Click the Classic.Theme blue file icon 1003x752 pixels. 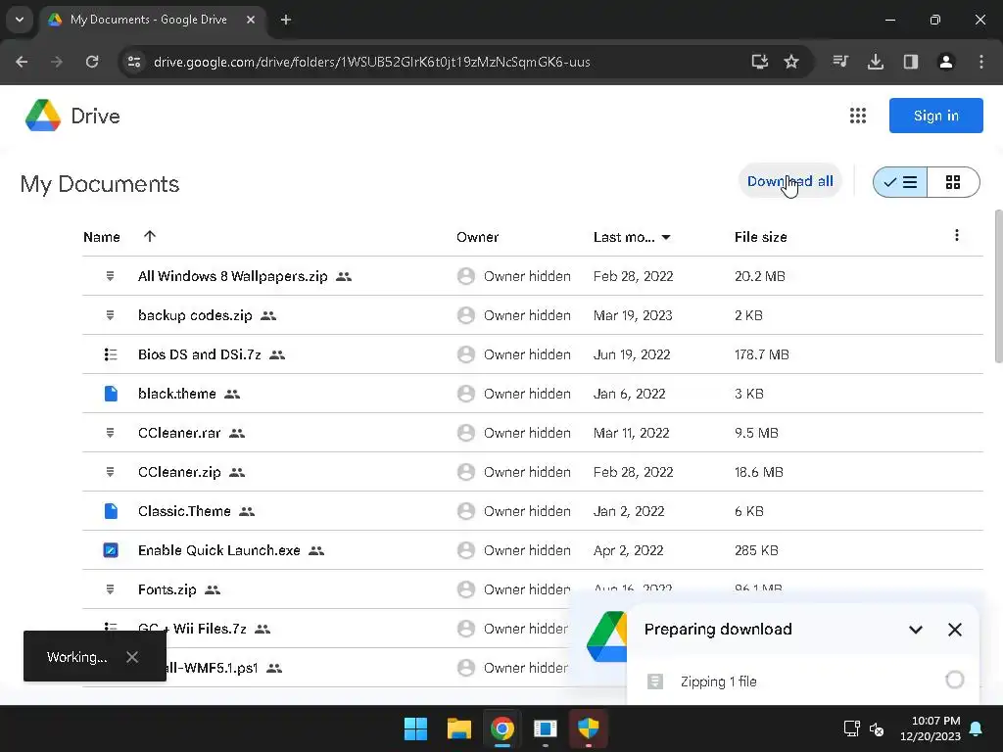tap(111, 511)
